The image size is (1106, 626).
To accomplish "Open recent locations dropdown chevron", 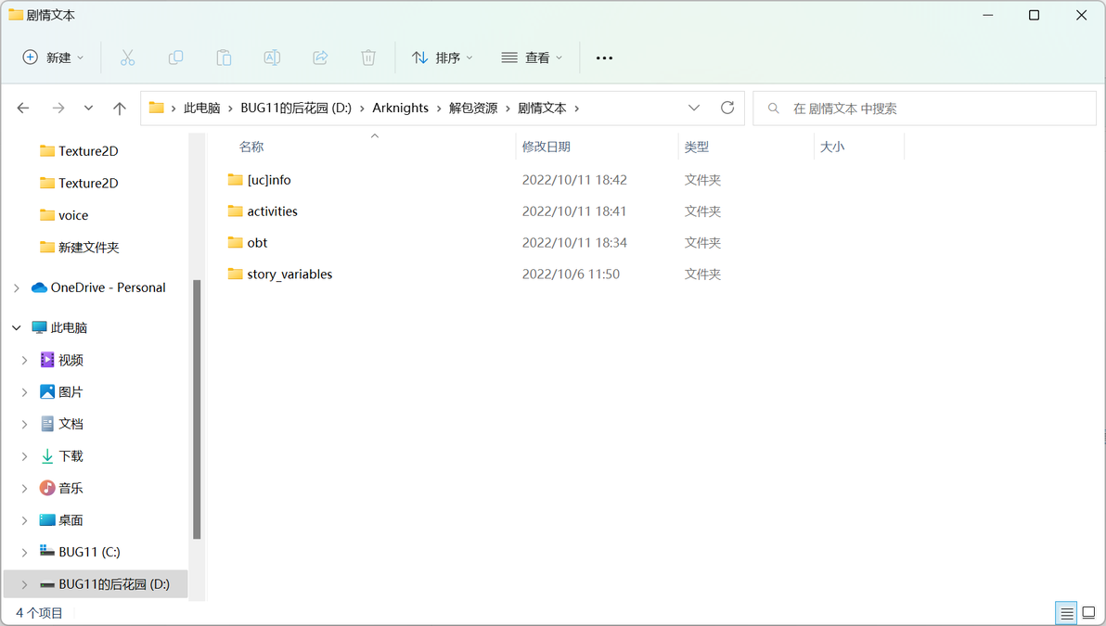I will [88, 108].
